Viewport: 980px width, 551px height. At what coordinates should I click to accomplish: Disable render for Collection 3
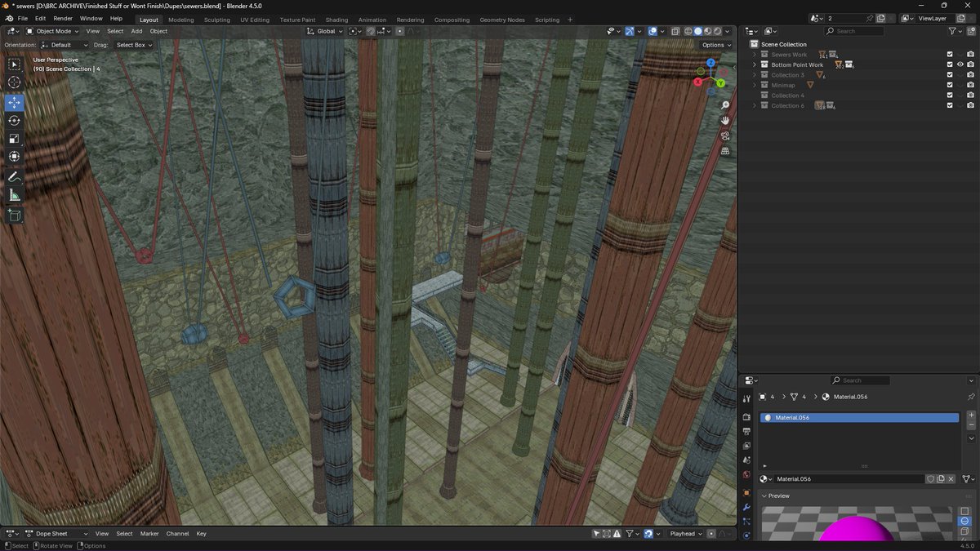click(x=970, y=75)
